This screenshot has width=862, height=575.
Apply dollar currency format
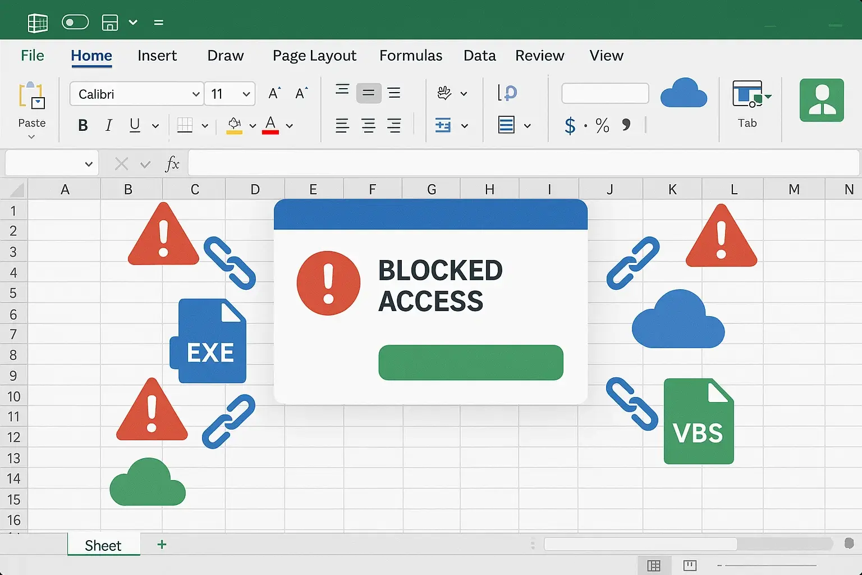(570, 126)
